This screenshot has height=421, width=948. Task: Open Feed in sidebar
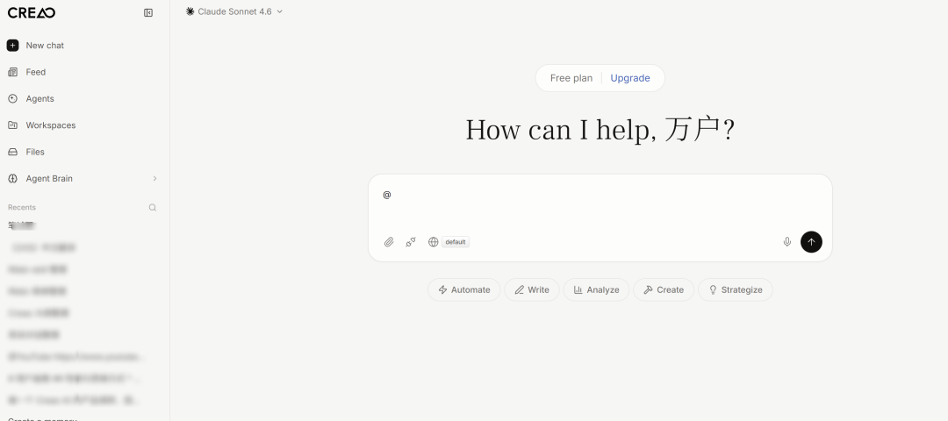pyautogui.click(x=35, y=72)
